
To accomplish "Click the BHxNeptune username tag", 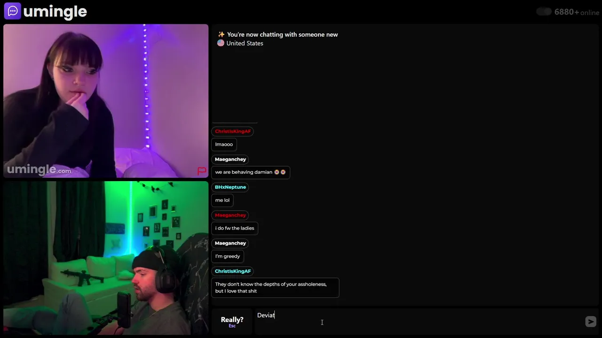I will 230,187.
